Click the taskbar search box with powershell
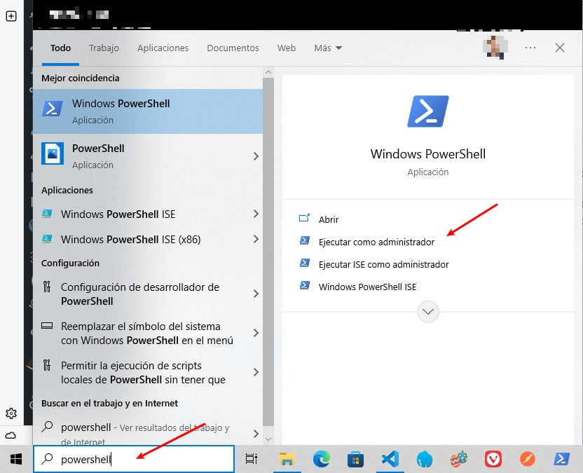This screenshot has width=583, height=473. coord(134,459)
